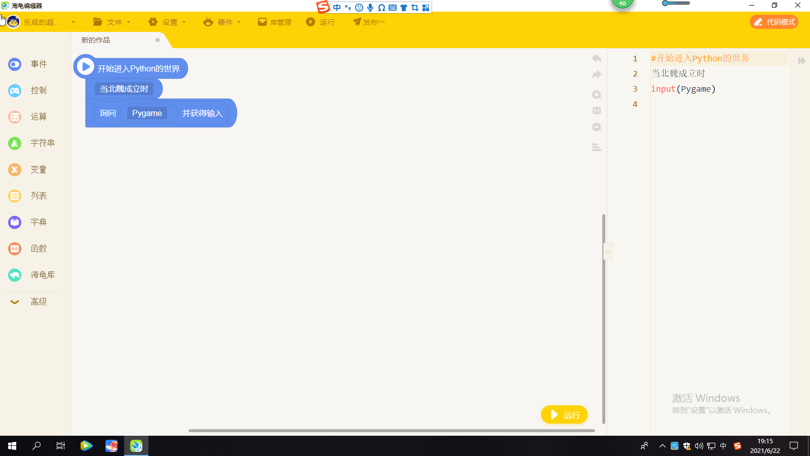The image size is (810, 456).
Task: Click code line input(Pygame)
Action: (x=683, y=89)
